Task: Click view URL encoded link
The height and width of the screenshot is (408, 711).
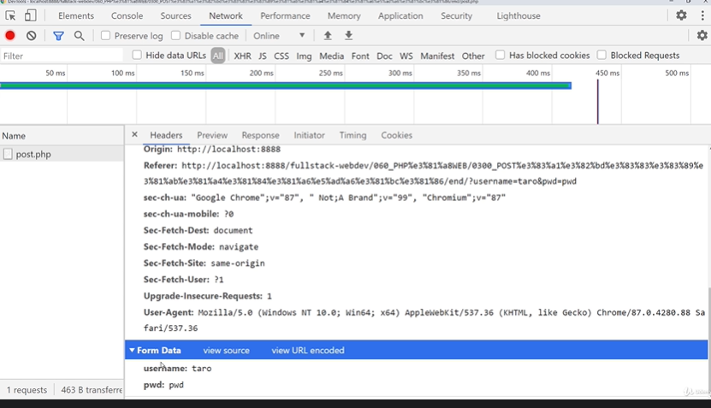Action: (307, 350)
